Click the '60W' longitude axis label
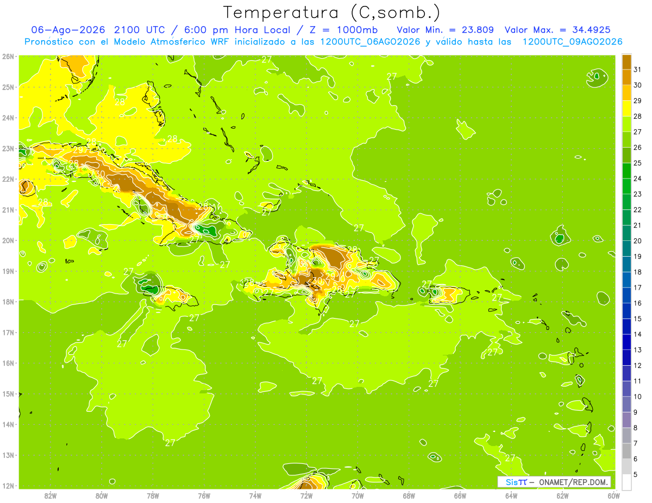 click(x=613, y=496)
